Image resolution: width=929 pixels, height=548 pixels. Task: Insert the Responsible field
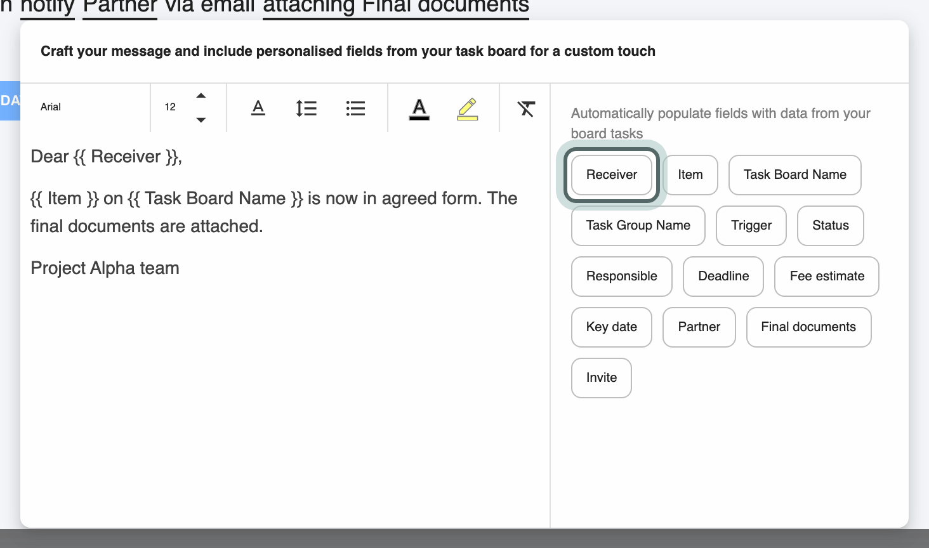tap(622, 276)
